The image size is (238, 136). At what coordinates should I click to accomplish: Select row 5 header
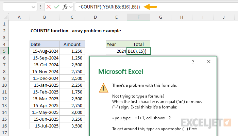(4, 51)
